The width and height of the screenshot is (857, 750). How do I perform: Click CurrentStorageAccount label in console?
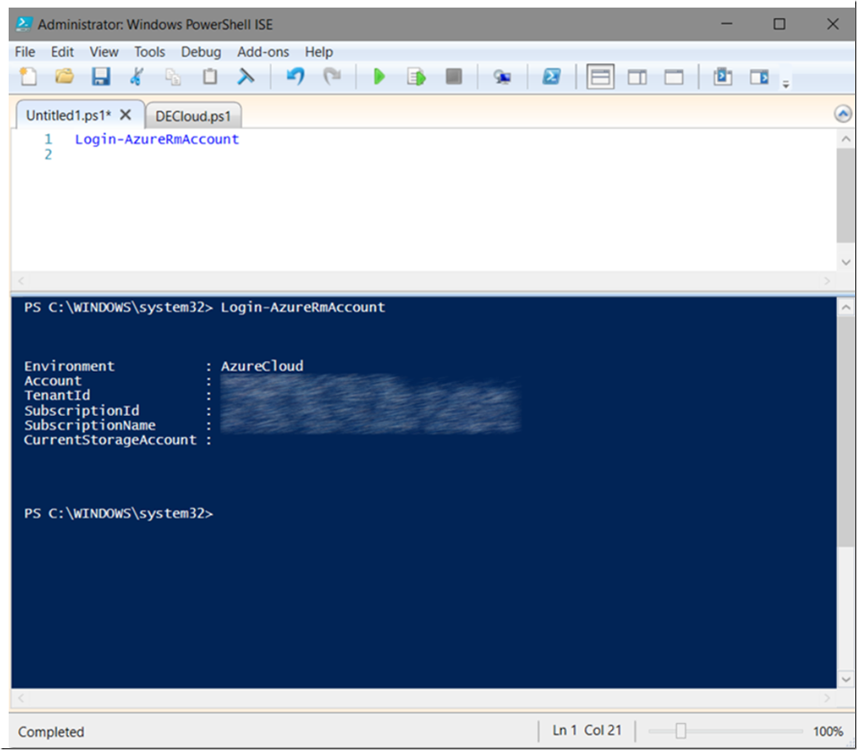pyautogui.click(x=110, y=440)
